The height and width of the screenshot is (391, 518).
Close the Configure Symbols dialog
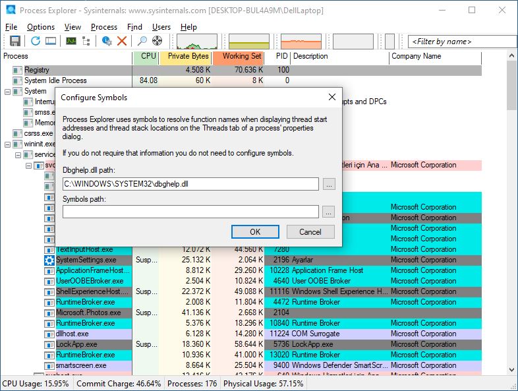(x=332, y=97)
